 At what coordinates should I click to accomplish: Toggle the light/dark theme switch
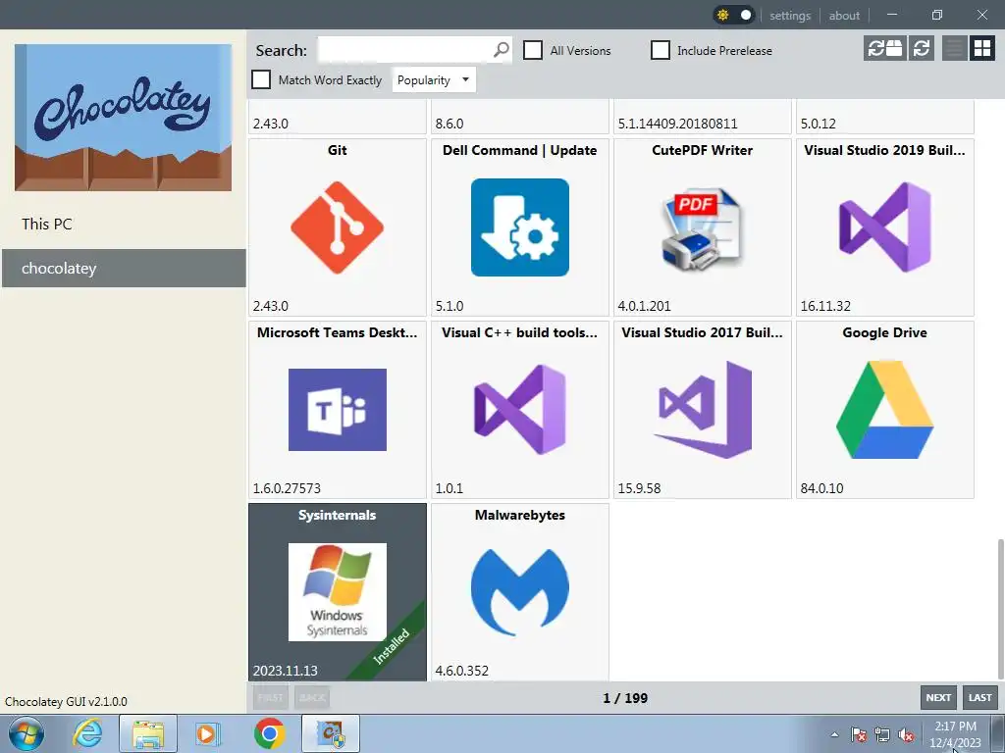pyautogui.click(x=734, y=15)
